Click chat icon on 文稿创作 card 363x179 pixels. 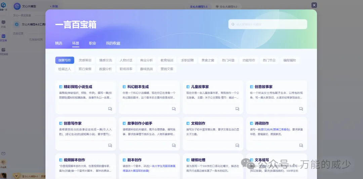237,145
